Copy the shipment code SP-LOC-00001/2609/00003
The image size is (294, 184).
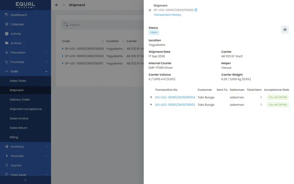196,10
